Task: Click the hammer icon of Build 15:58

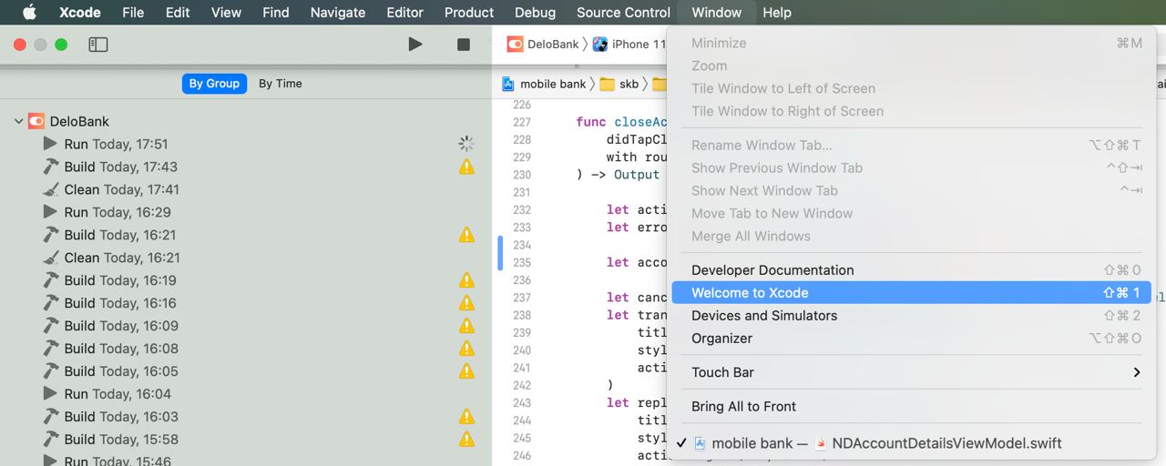Action: (51, 440)
